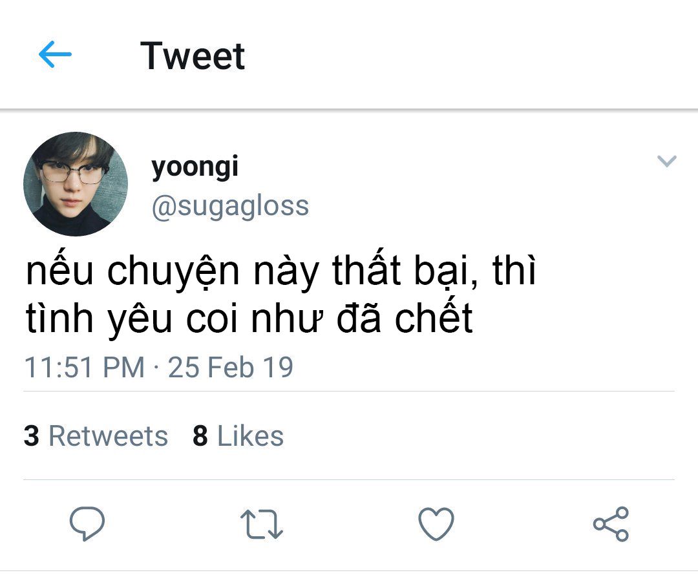The width and height of the screenshot is (698, 575).
Task: Open the @sugagloss handle
Action: pyautogui.click(x=230, y=206)
